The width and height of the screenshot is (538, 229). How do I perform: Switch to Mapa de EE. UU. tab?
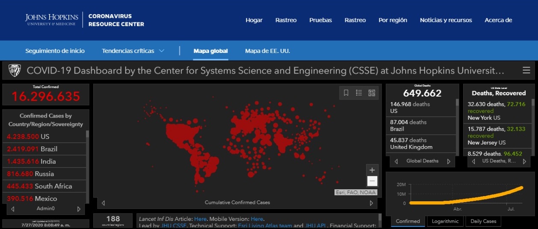click(x=267, y=51)
